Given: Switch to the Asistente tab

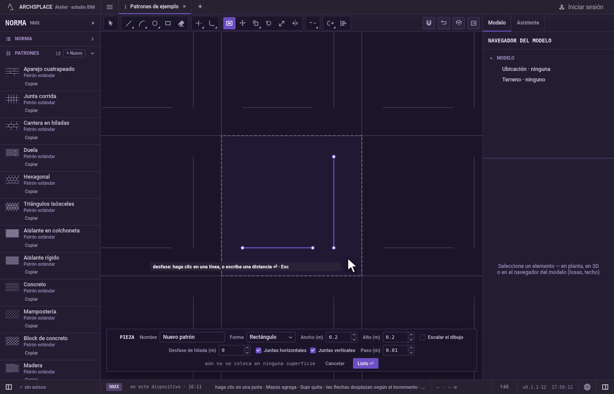Looking at the screenshot, I should coord(528,23).
